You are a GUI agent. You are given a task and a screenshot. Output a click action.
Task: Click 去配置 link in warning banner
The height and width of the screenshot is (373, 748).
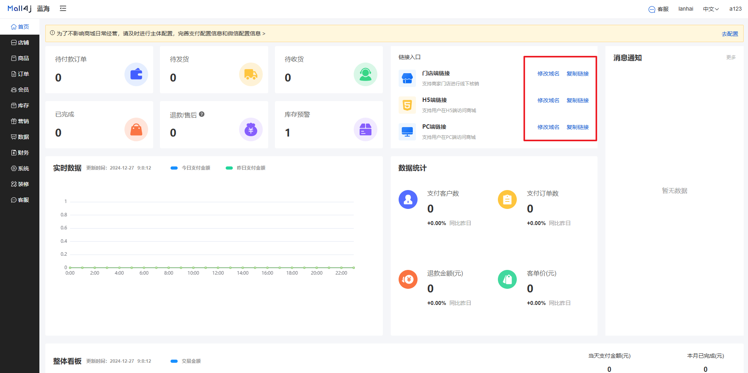click(730, 34)
